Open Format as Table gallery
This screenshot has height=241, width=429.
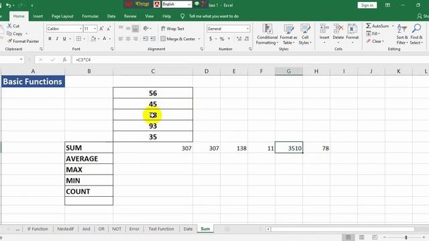[x=289, y=34]
